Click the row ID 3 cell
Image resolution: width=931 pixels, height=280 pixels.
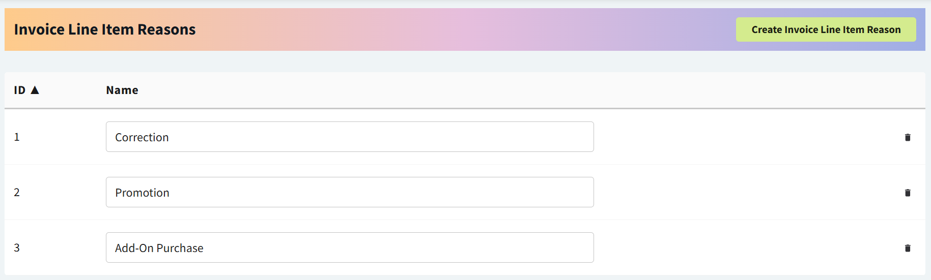point(17,247)
